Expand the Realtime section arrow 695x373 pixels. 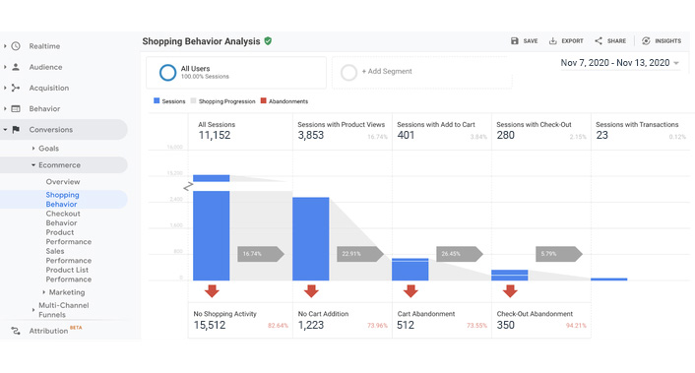[x=5, y=46]
